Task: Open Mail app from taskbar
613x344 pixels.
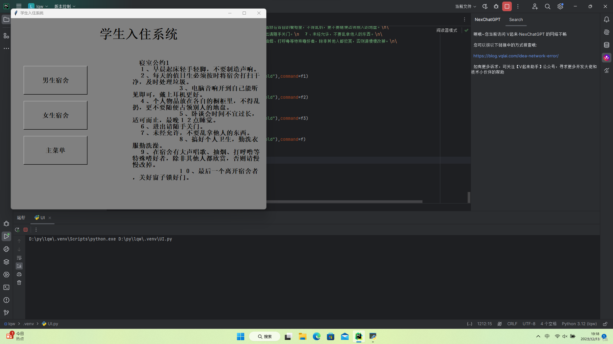Action: (x=344, y=337)
